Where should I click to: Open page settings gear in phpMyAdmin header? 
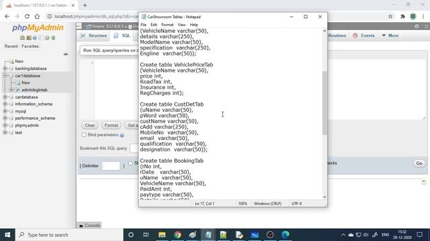click(417, 27)
